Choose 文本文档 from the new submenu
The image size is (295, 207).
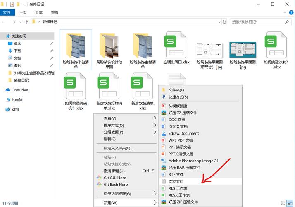point(200,181)
